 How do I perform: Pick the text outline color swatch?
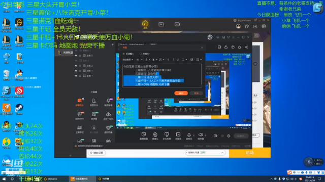[153, 60]
